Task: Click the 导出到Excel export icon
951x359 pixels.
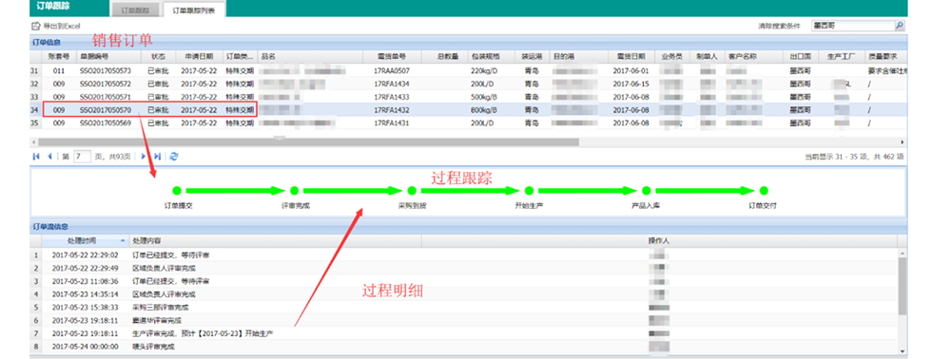Action: pos(36,26)
